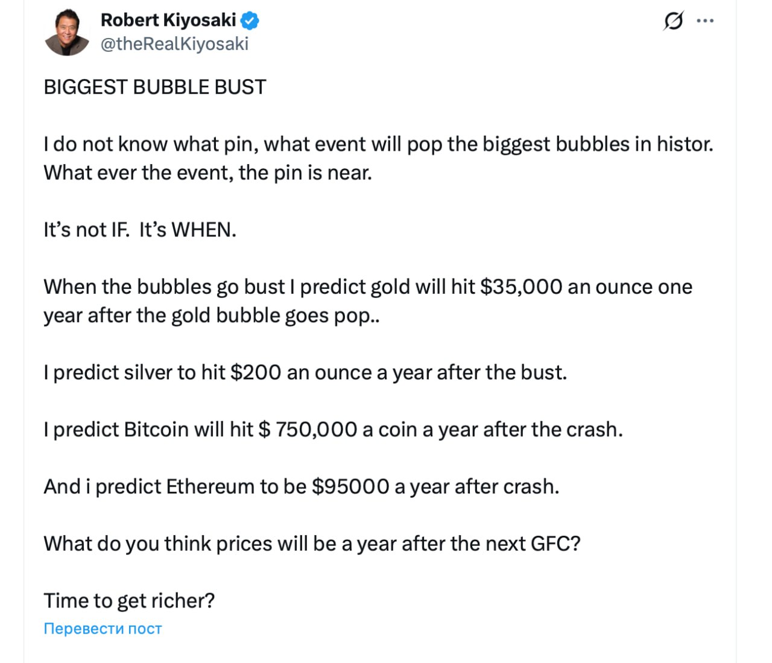Open the Robert Kiyosaki display name link
The width and height of the screenshot is (772, 663).
click(x=168, y=20)
